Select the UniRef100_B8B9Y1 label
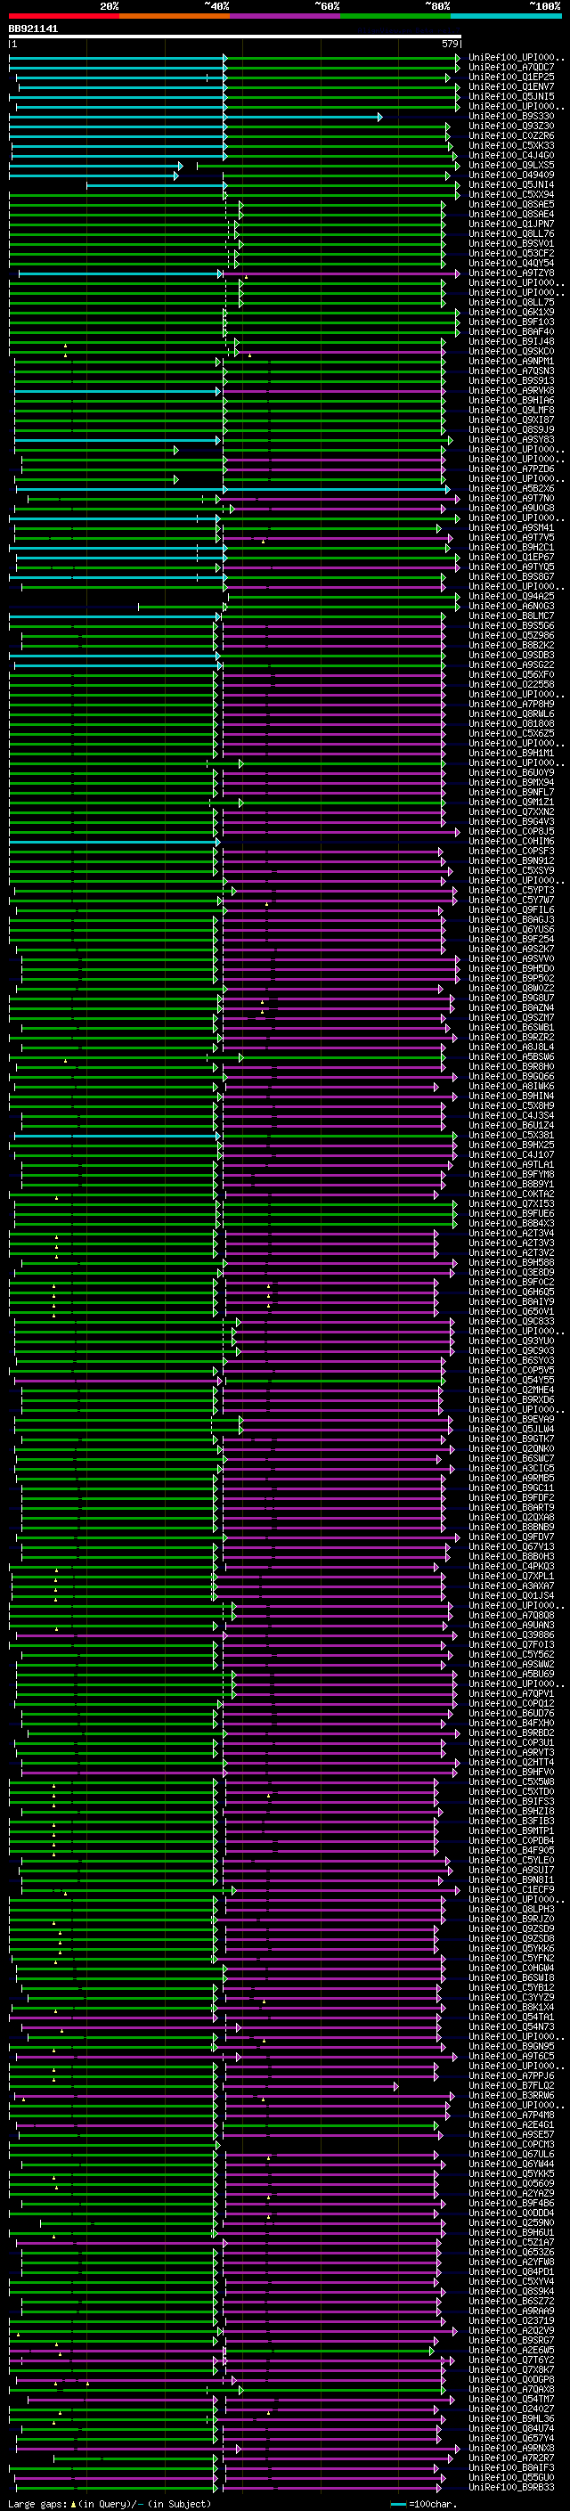The image size is (570, 2511). tap(511, 1185)
